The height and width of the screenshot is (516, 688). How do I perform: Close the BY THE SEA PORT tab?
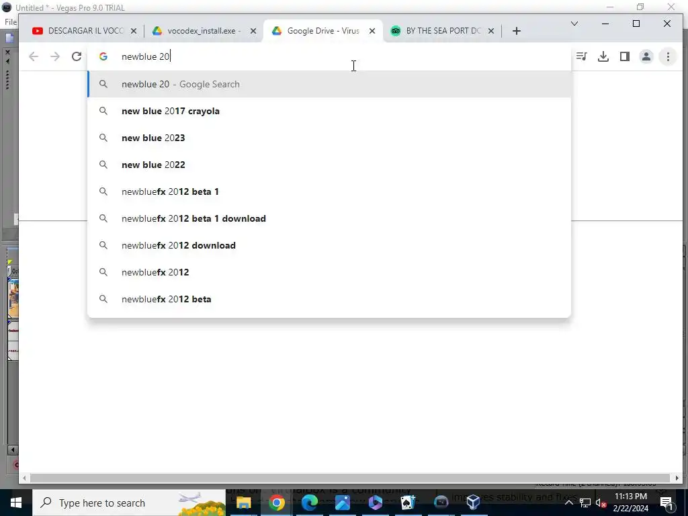point(491,31)
